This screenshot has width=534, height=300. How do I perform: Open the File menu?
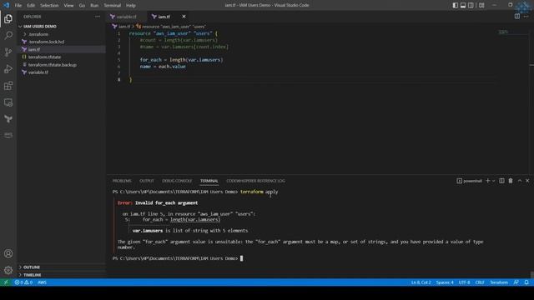(x=18, y=5)
